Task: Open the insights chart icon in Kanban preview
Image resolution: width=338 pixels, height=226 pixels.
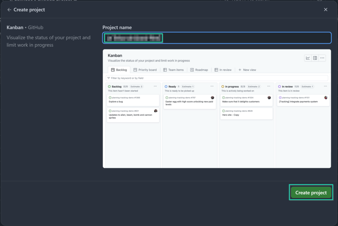Action: [x=308, y=58]
